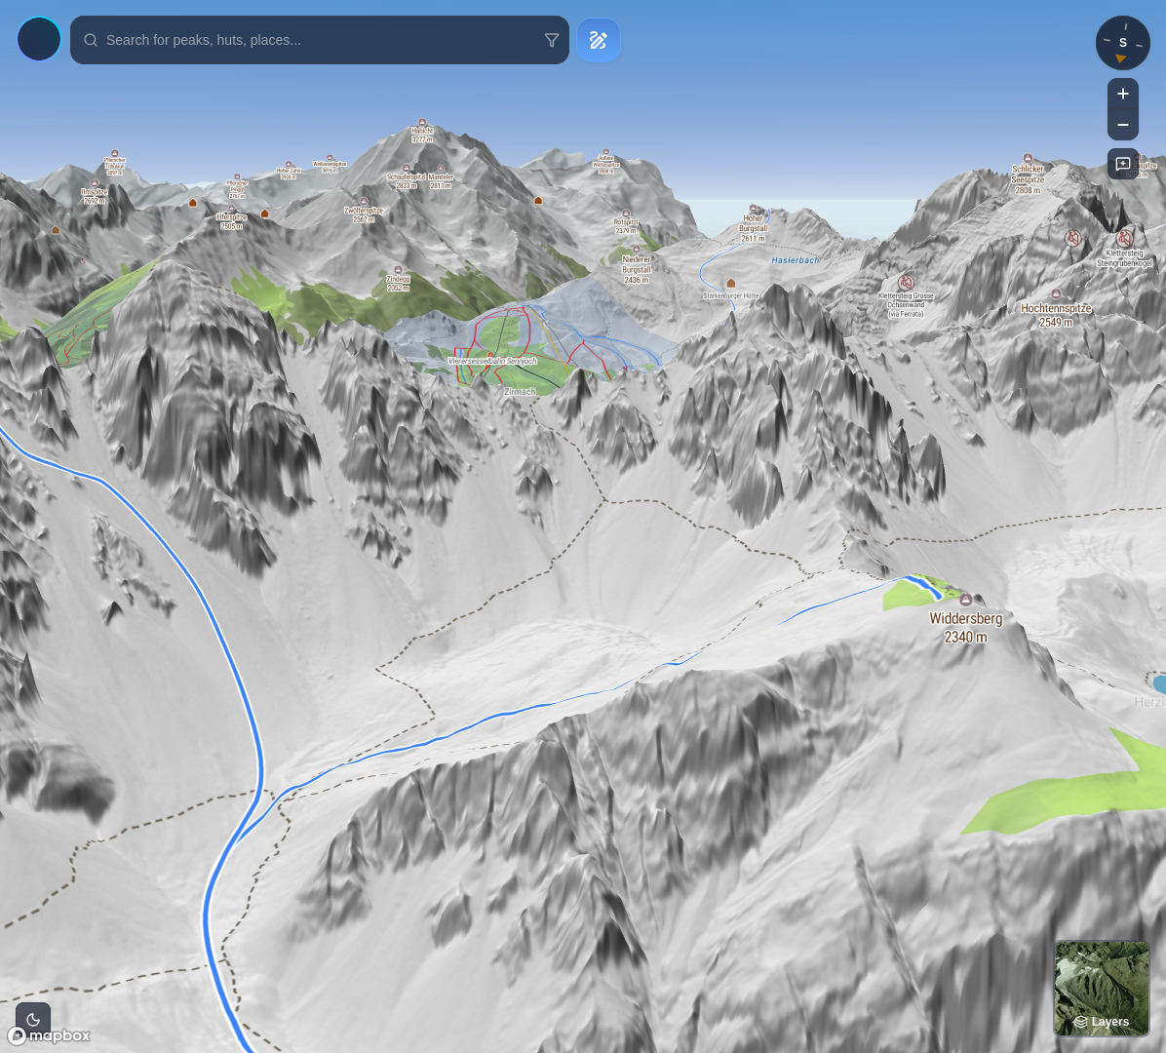1166x1053 pixels.
Task: Select the Starkenburger Hütte marker
Action: tap(730, 283)
